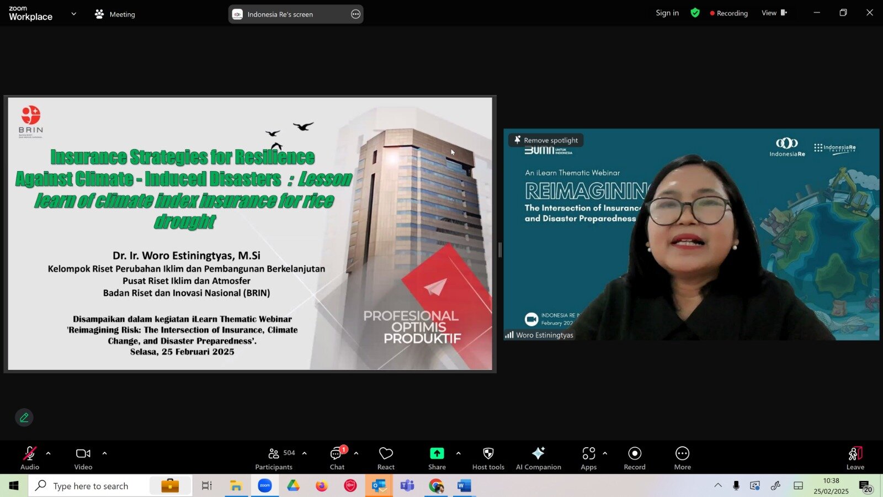The image size is (883, 497).
Task: Open Firefox from the taskbar
Action: 322,486
